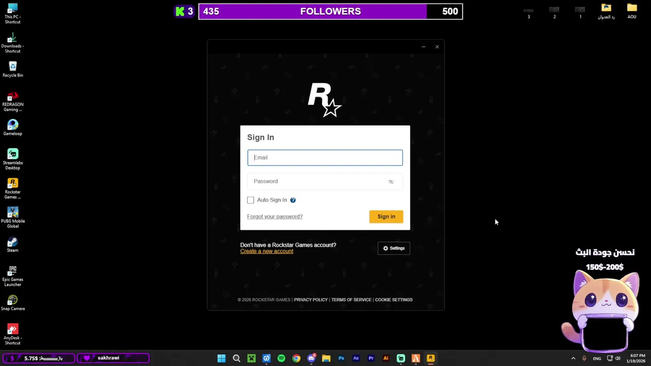Click the Forgot your password link
Viewport: 651px width, 366px height.
[x=275, y=217]
